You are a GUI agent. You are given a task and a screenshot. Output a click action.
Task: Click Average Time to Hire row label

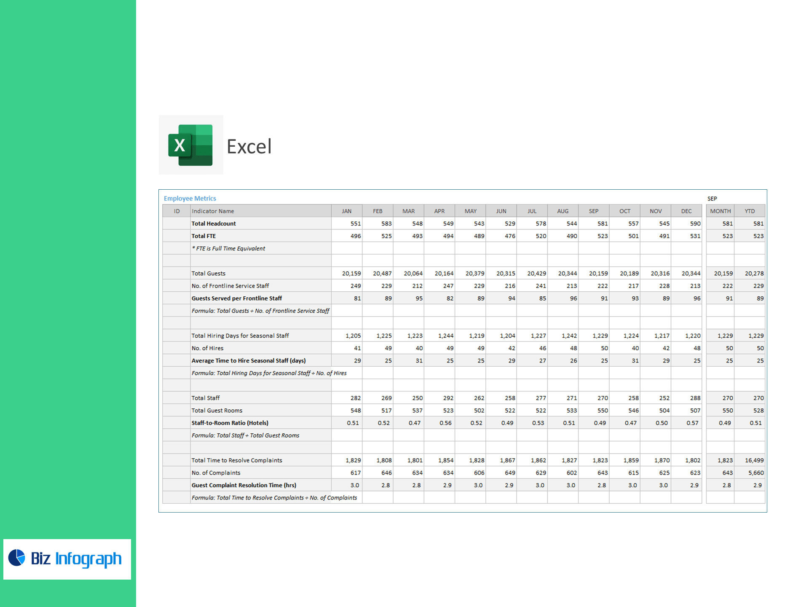click(x=248, y=361)
